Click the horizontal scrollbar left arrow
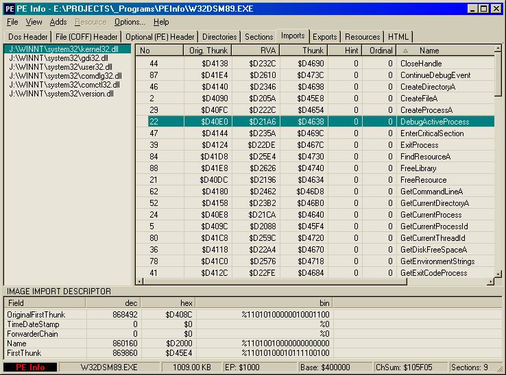This screenshot has height=375, width=506. click(x=140, y=281)
